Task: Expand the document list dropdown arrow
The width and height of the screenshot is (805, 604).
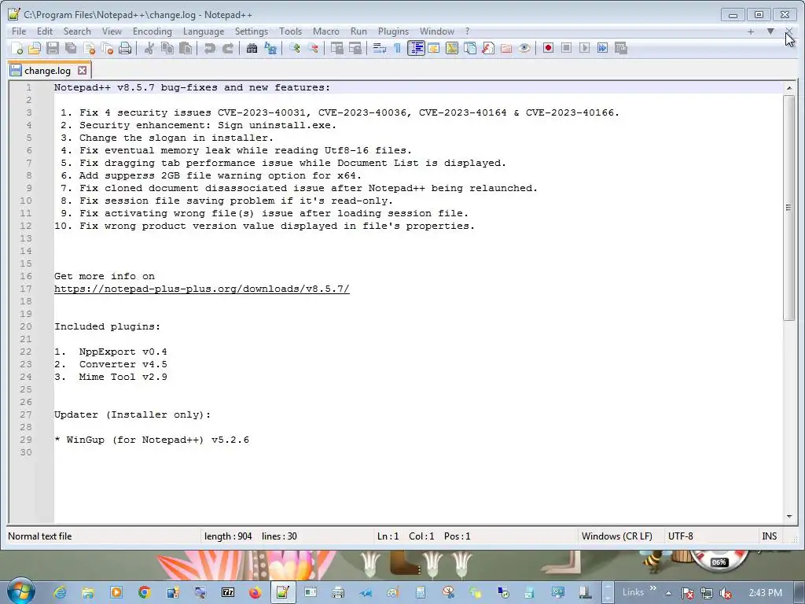Action: 770,31
